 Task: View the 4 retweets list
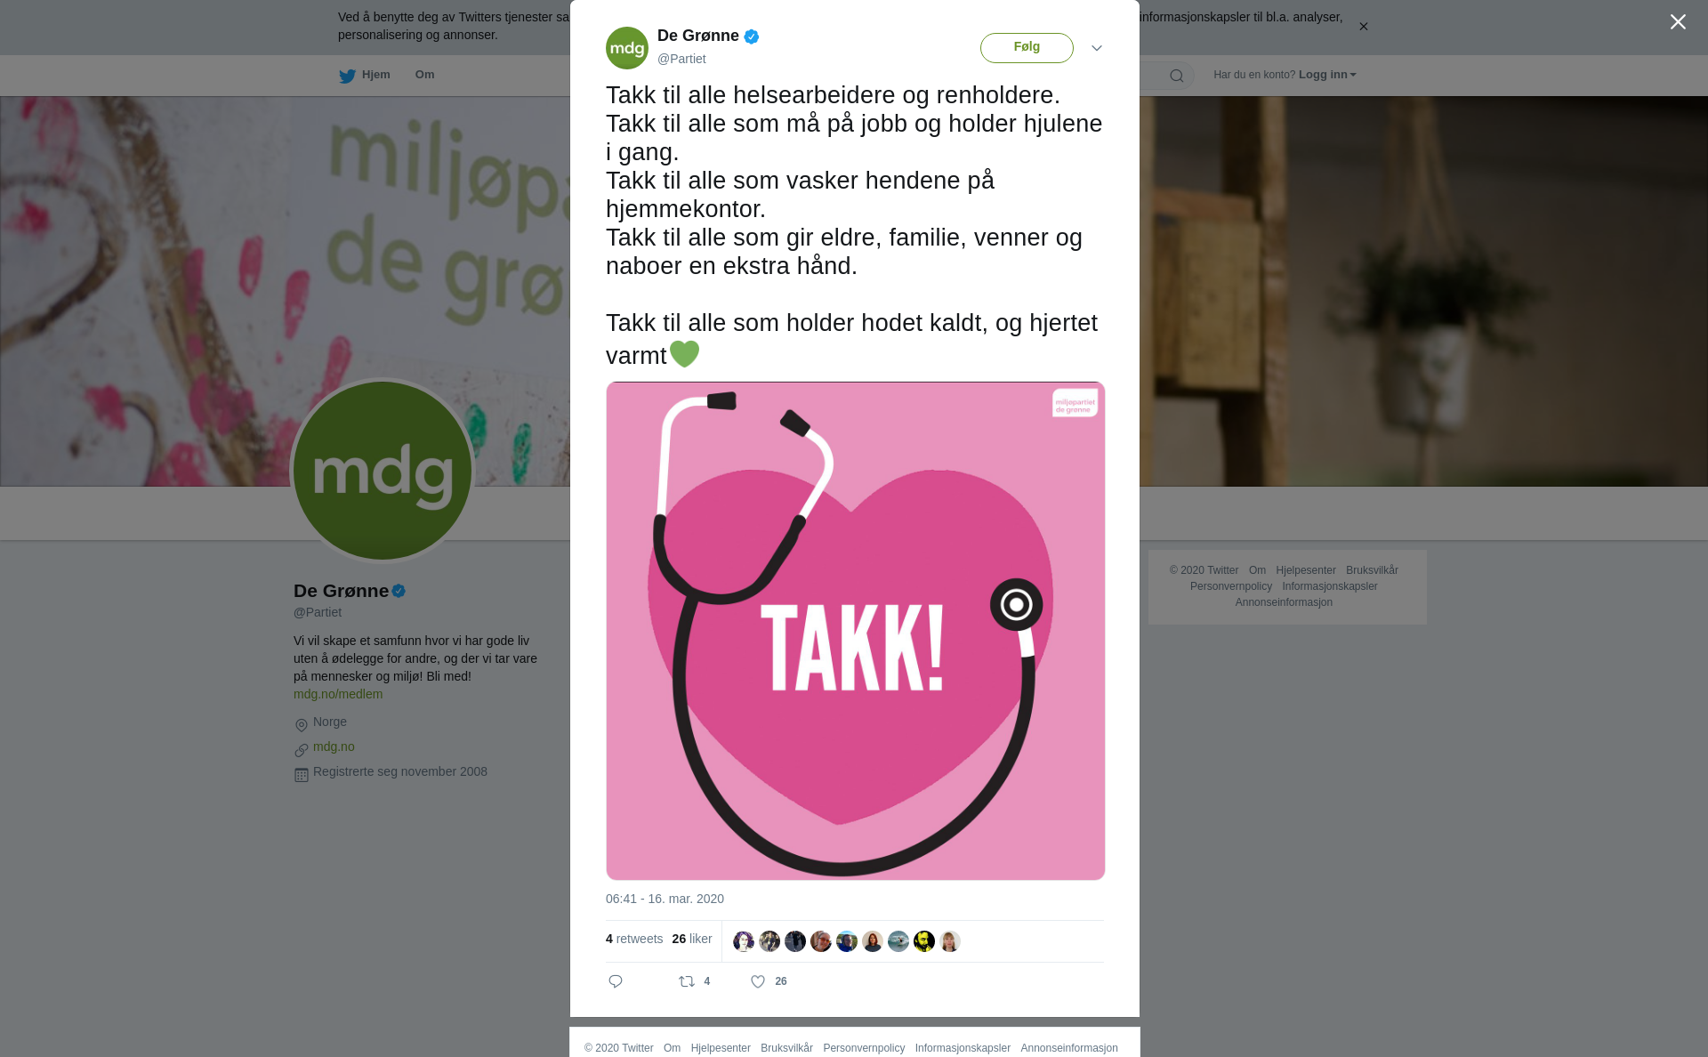pos(634,939)
